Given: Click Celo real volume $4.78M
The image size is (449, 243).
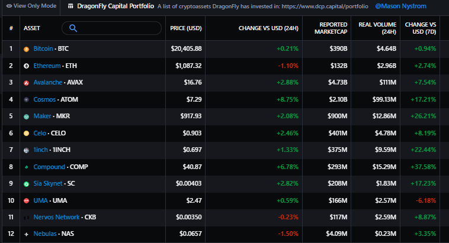Looking at the screenshot, I should pyautogui.click(x=386, y=133).
